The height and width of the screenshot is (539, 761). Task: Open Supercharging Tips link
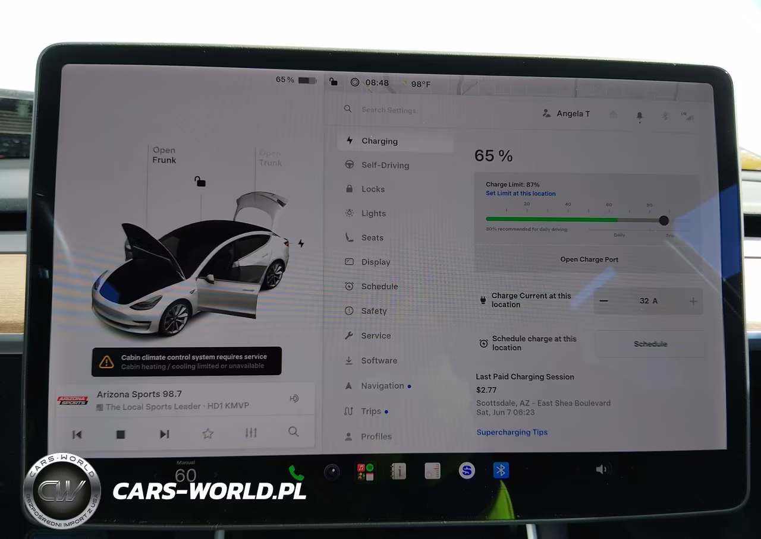pyautogui.click(x=512, y=432)
